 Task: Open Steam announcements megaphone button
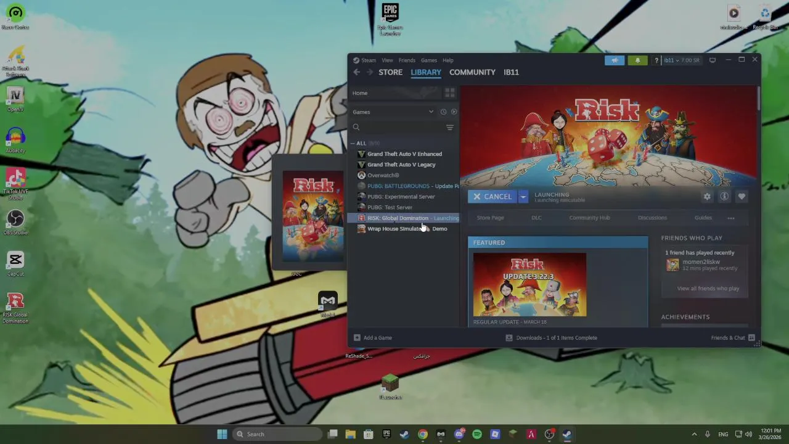615,60
